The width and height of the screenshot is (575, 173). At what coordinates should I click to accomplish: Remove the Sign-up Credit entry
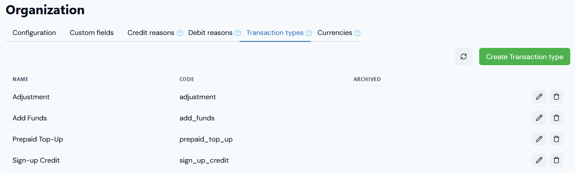[556, 160]
